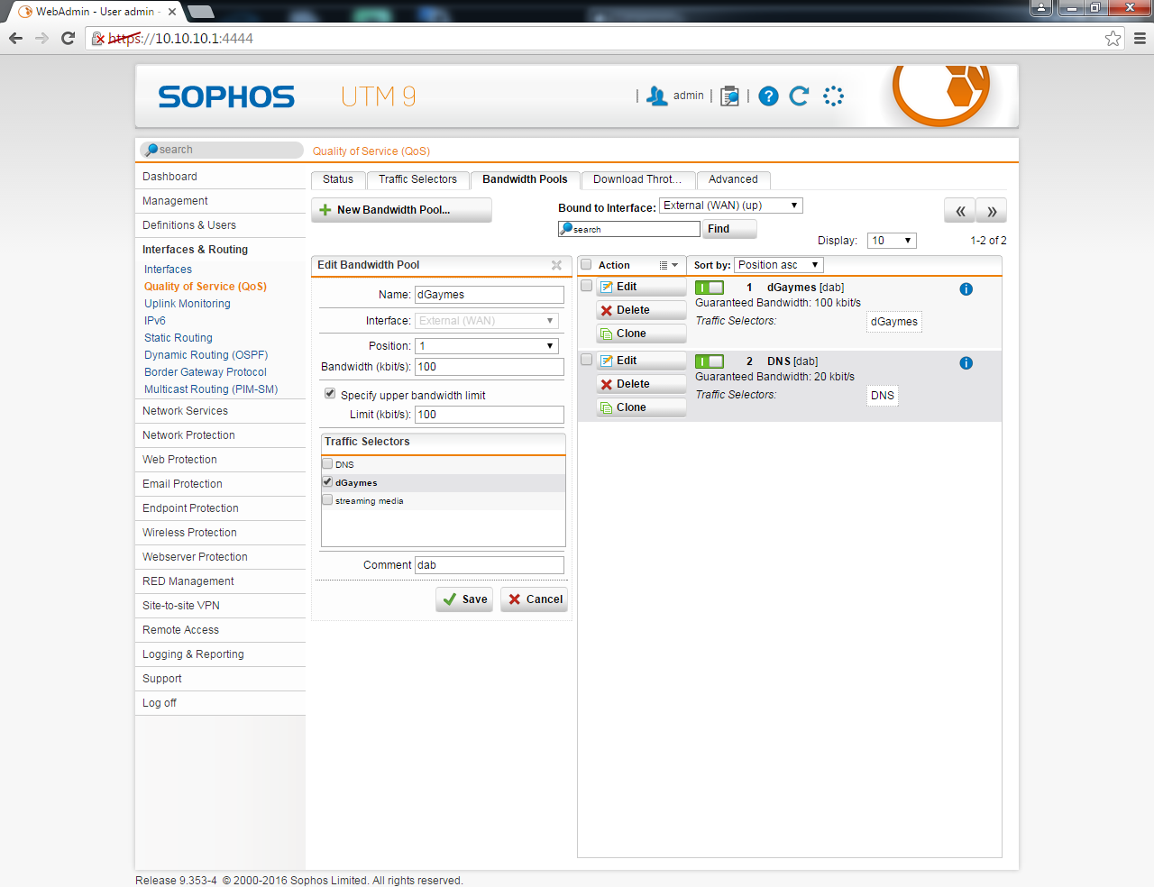Select the DNS pool row checkbox
The image size is (1154, 887).
pyautogui.click(x=587, y=360)
